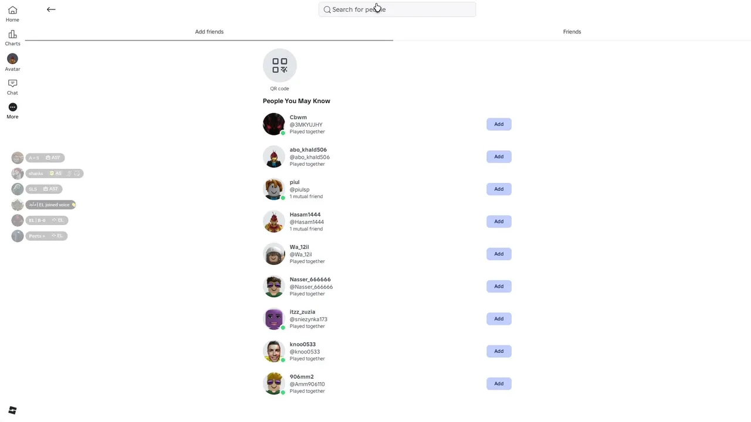The image size is (751, 422).
Task: Open the More menu icon
Action: pos(12,107)
